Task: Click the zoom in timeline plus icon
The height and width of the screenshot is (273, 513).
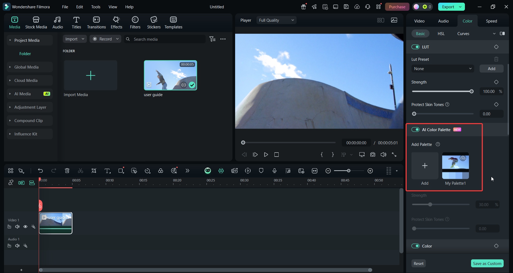Action: (370, 171)
